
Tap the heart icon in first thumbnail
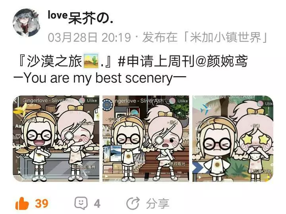[18, 136]
